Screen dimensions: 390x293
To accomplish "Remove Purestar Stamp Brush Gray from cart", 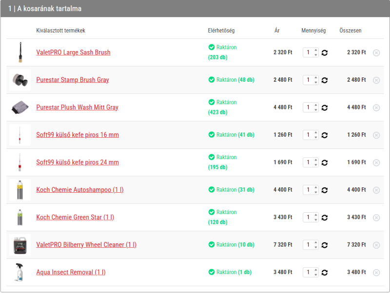I will 376,80.
